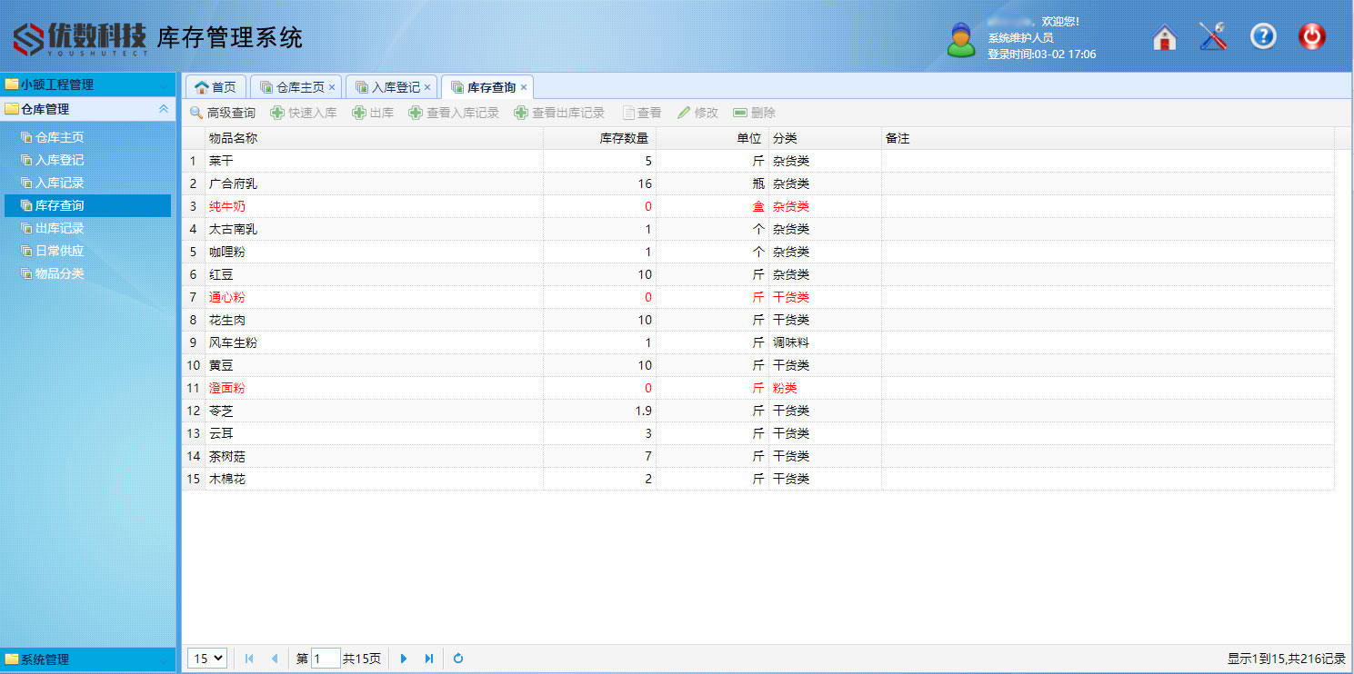
Task: Click the red power logout icon
Action: [x=1311, y=37]
